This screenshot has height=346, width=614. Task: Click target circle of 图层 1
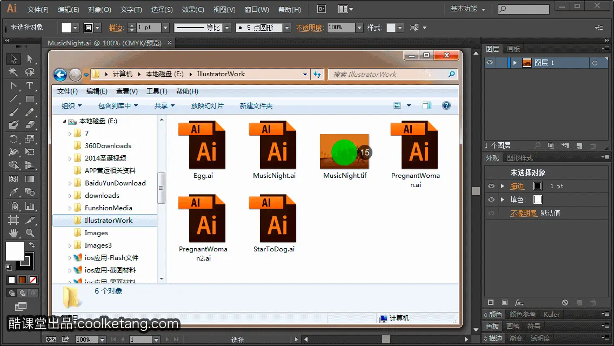pyautogui.click(x=595, y=63)
